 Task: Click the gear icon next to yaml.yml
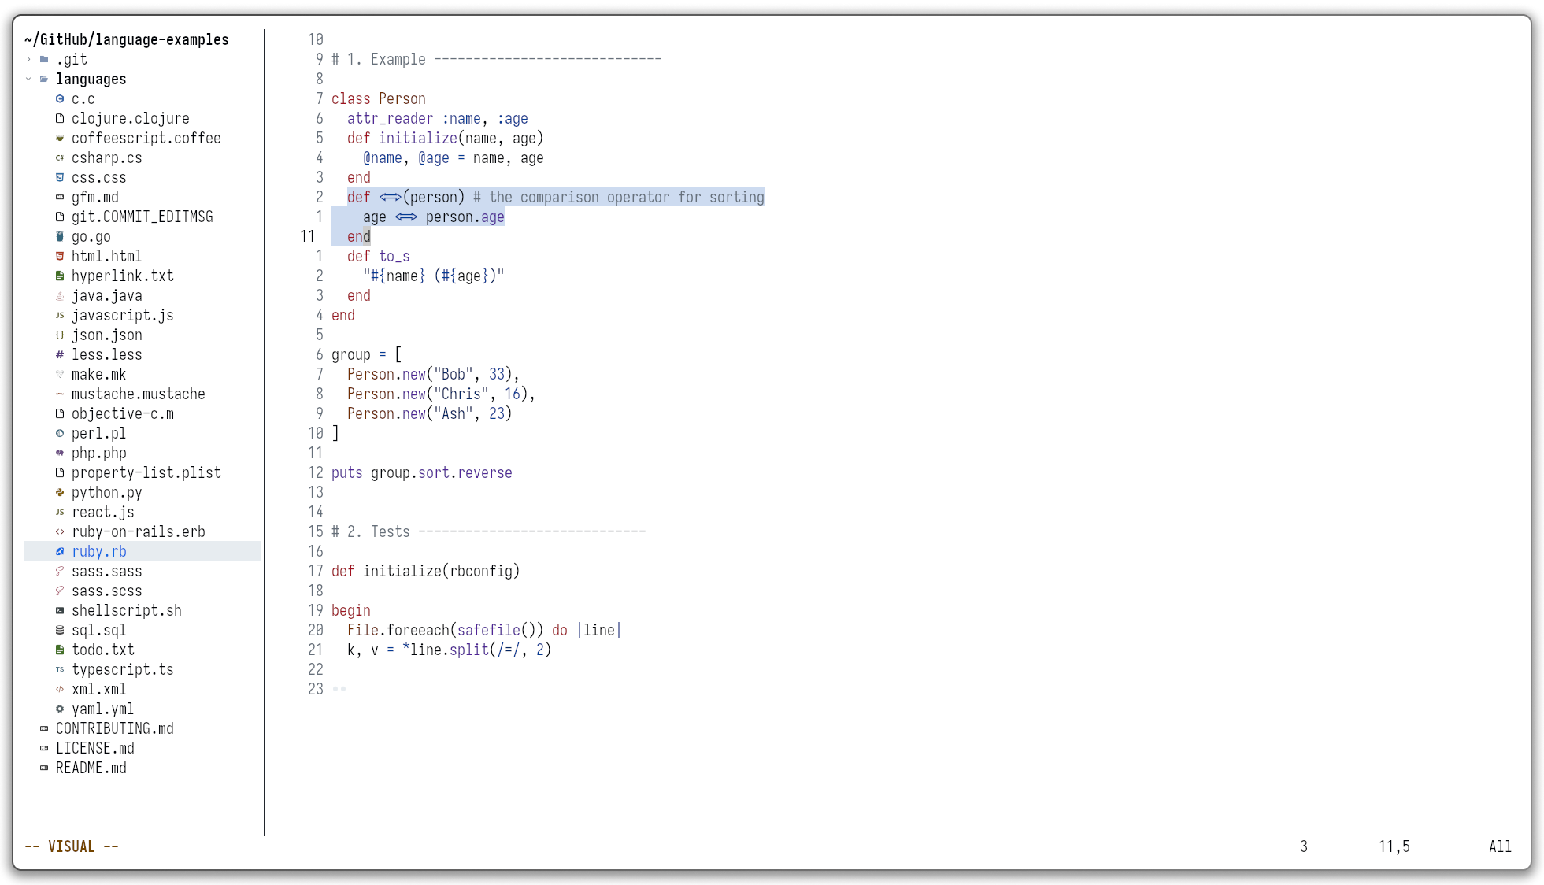coord(60,709)
